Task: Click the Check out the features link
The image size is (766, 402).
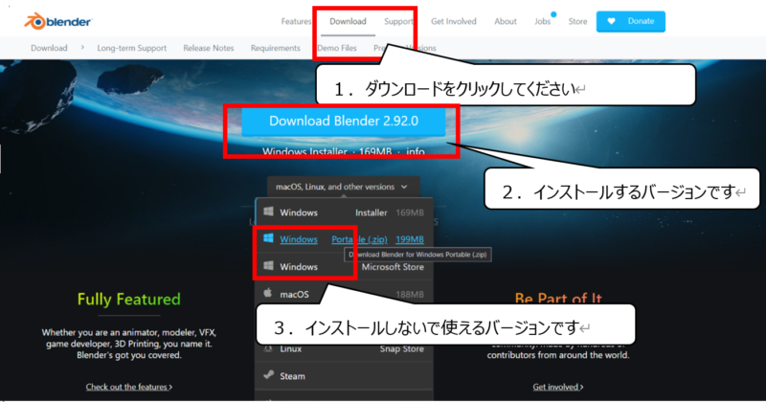Action: (129, 387)
